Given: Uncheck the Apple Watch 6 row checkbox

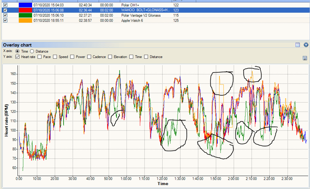Looking at the screenshot, I should (x=5, y=21).
